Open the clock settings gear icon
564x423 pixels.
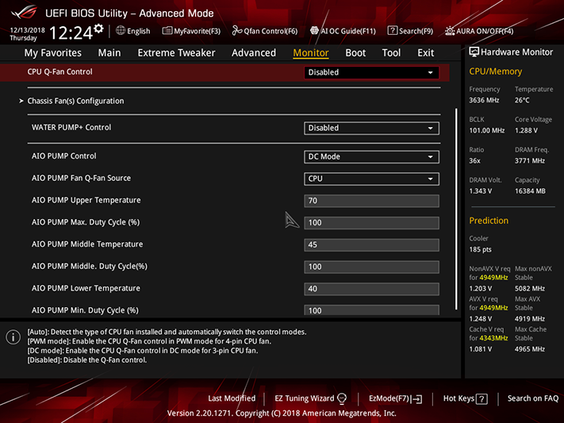coord(98,29)
